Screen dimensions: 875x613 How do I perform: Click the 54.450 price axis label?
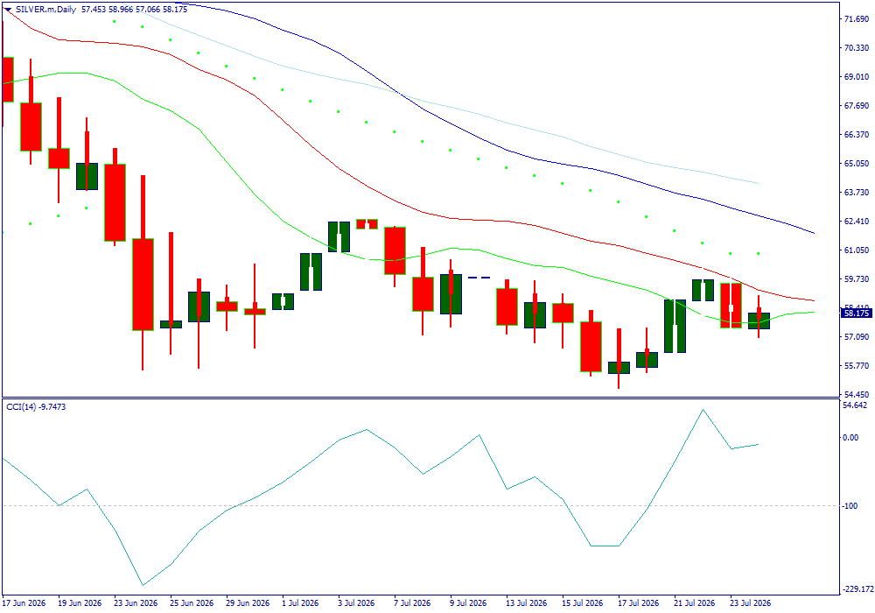pos(857,394)
